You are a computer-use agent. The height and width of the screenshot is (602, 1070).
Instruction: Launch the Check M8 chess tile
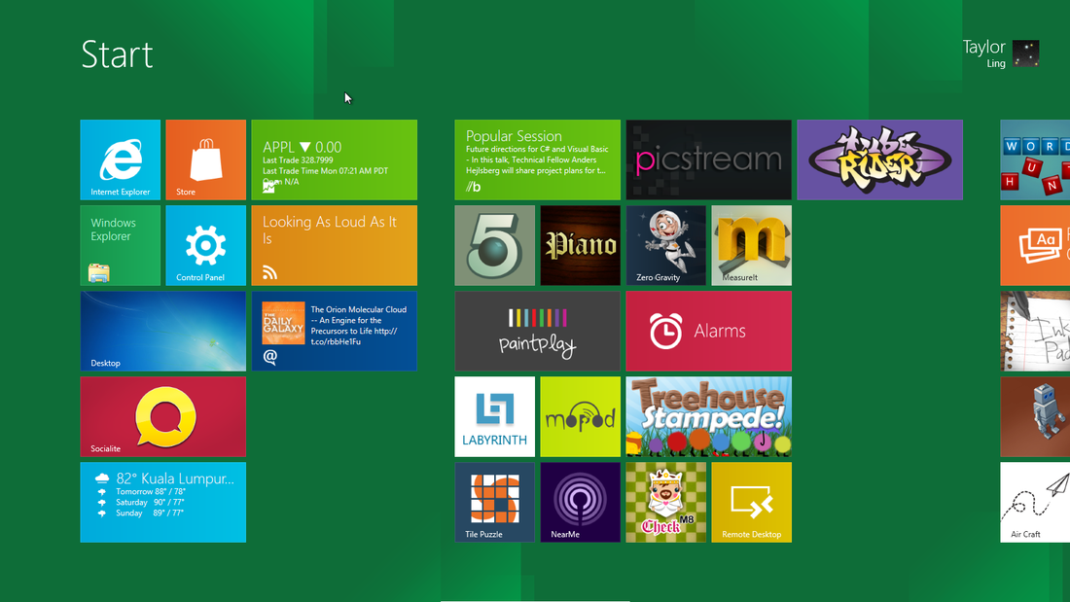pos(666,503)
